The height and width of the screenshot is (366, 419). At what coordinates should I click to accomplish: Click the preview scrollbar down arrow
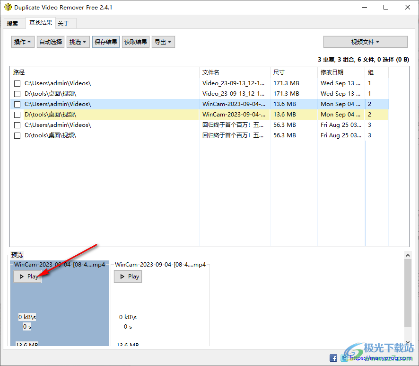[408, 342]
